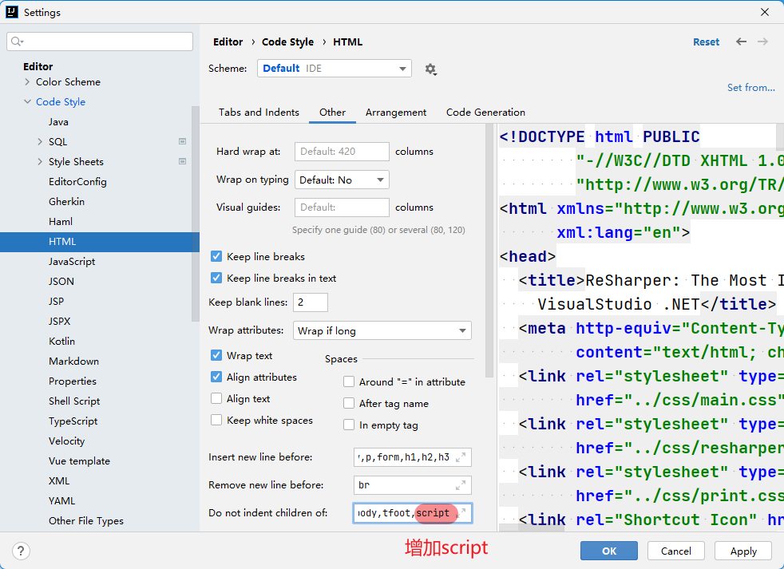Click the OK button

point(609,551)
